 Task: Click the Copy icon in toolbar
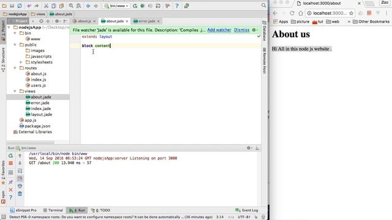point(54,5)
